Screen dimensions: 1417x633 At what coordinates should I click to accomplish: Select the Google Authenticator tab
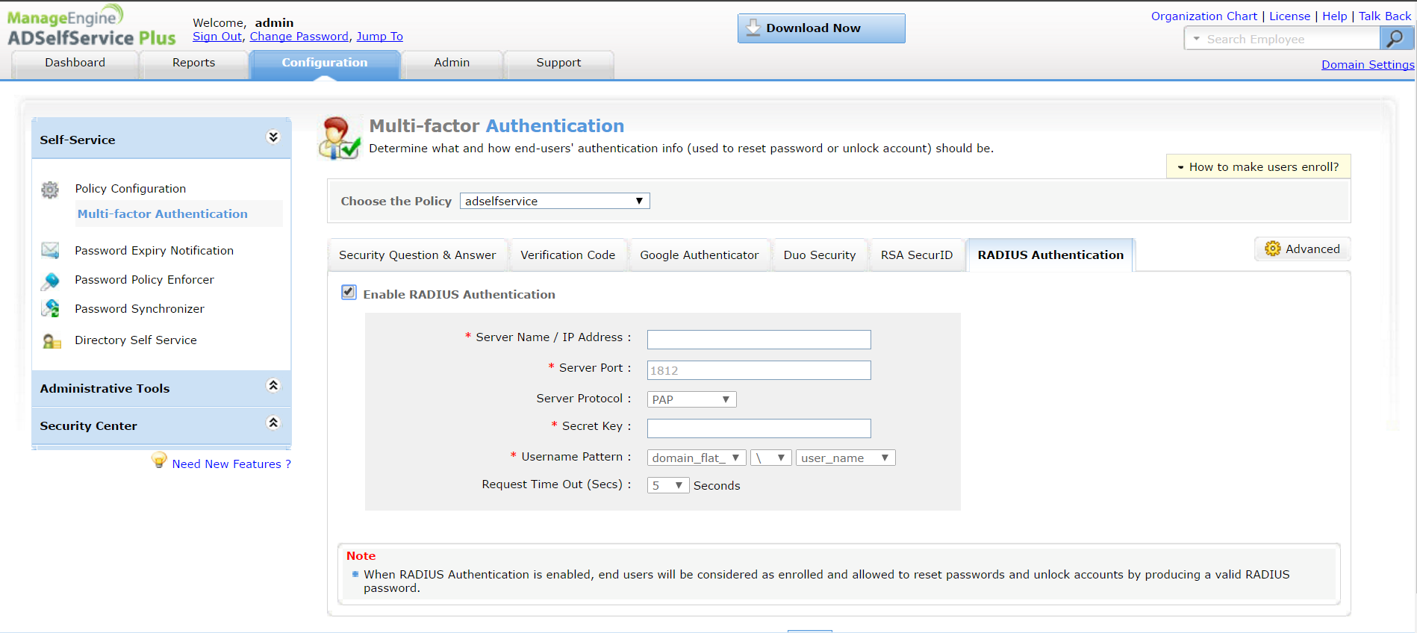[x=700, y=255]
